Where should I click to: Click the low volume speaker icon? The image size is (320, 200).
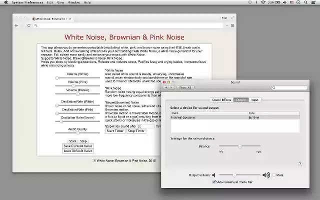coord(213,175)
